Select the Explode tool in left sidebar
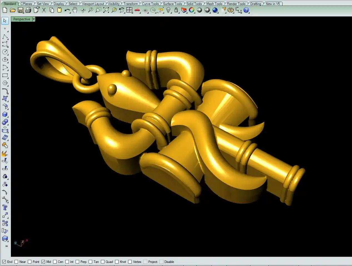352x266 pixels. [5, 153]
